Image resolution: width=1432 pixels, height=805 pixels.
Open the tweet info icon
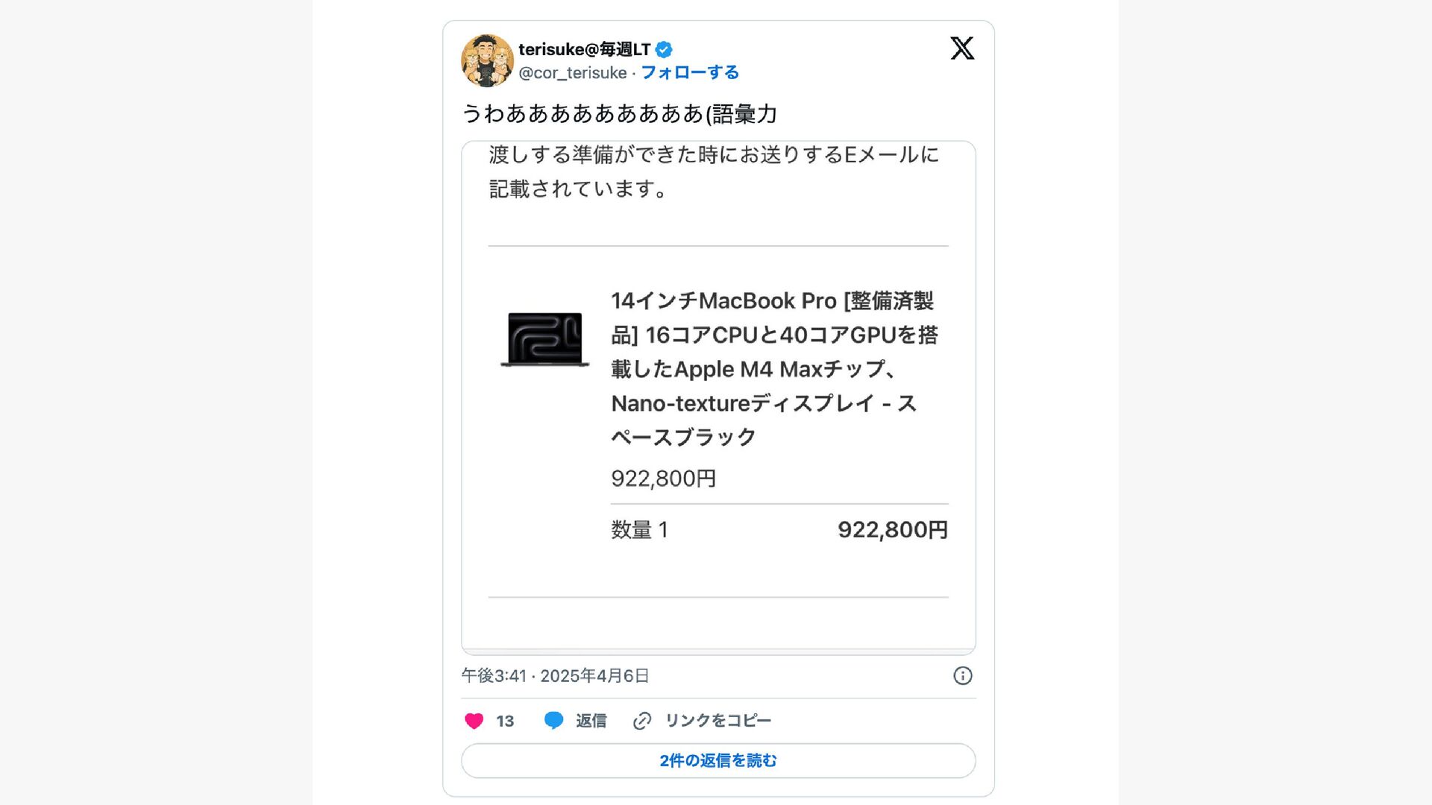click(963, 676)
